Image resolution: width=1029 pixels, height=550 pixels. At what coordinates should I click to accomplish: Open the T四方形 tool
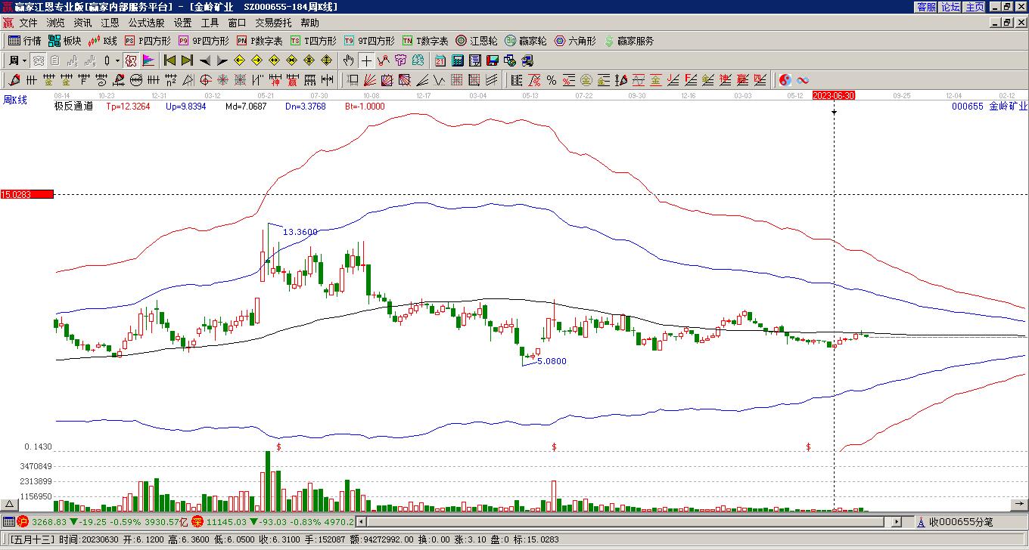tap(313, 41)
